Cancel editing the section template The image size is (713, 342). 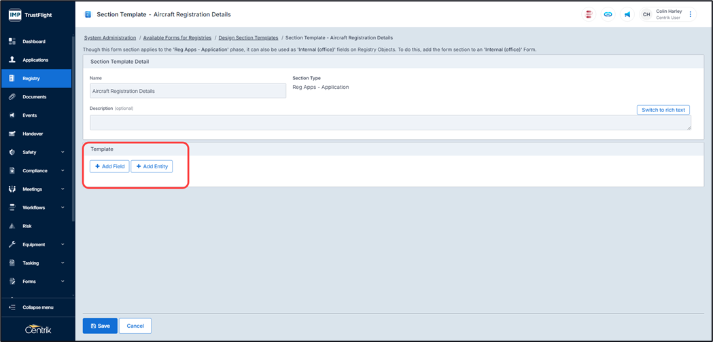pos(135,326)
